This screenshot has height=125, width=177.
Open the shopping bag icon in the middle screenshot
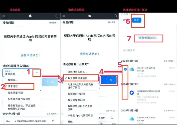[x=115, y=16]
